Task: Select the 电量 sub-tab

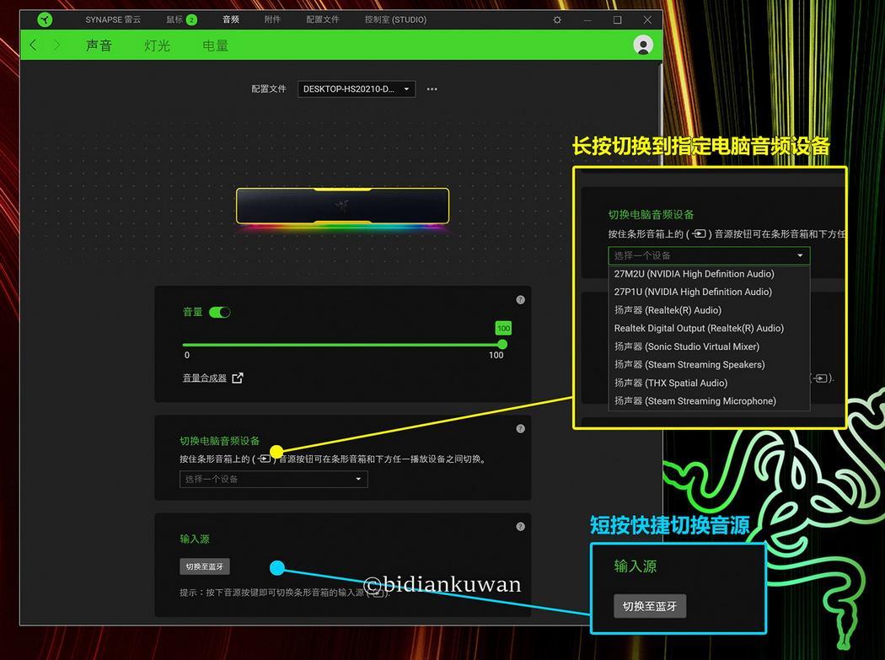Action: (x=215, y=46)
